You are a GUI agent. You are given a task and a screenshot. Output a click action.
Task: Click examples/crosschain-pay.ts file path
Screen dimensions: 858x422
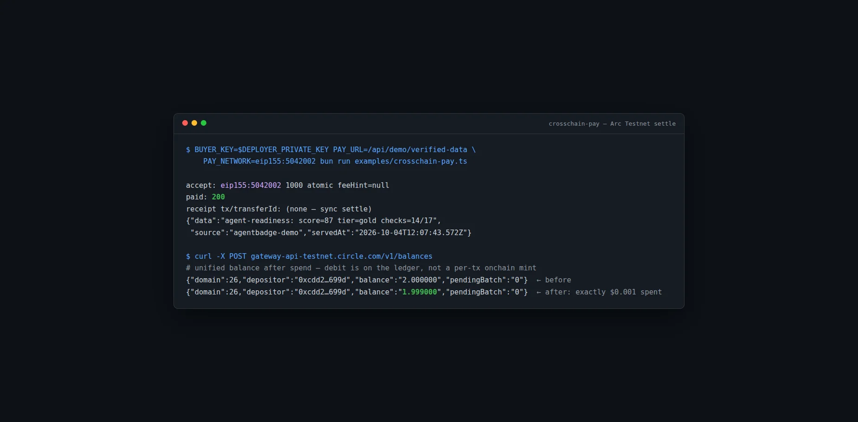411,161
